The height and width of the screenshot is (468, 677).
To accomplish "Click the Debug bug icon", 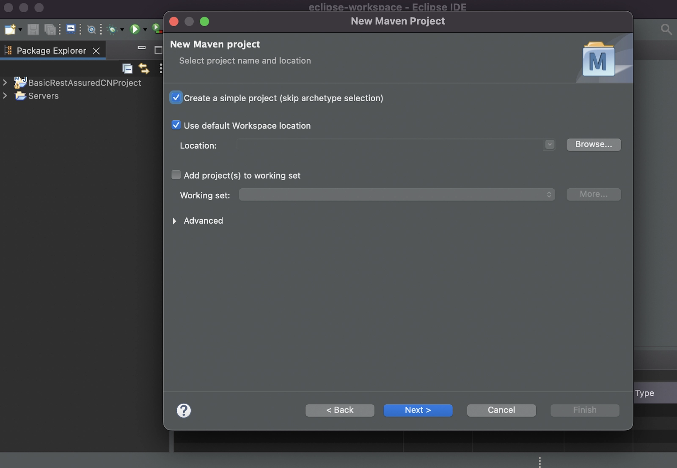I will 112,29.
